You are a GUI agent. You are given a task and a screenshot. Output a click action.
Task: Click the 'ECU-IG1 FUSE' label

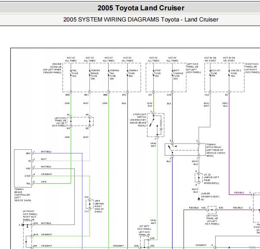(216, 72)
